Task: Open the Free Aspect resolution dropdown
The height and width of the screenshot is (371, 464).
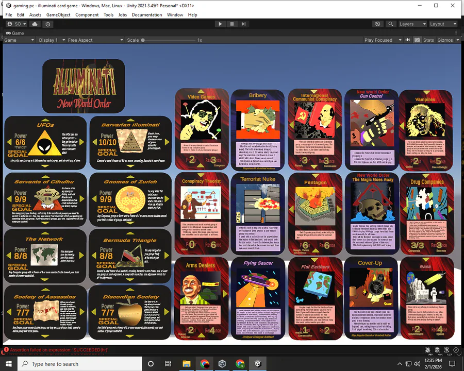Action: pyautogui.click(x=95, y=40)
